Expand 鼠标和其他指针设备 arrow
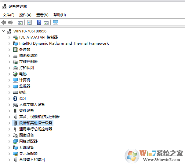 coord(9,123)
